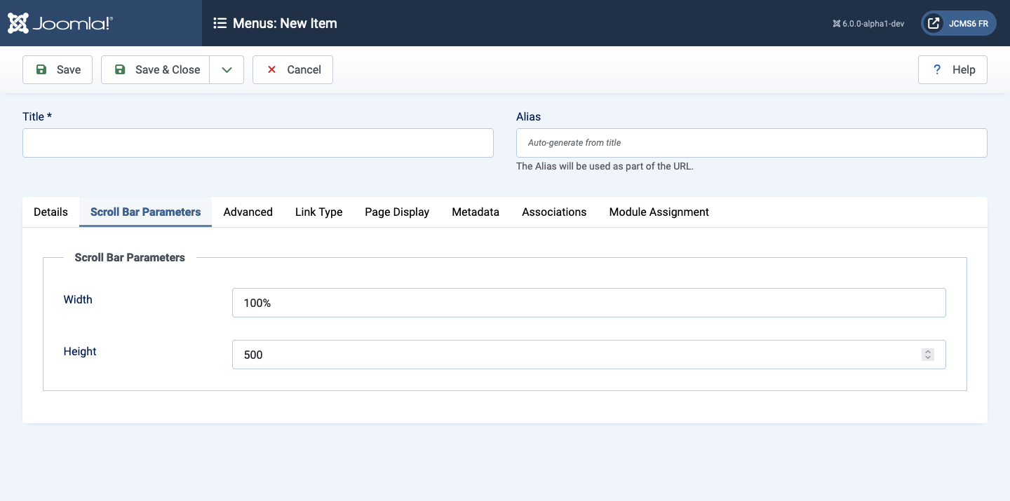Open the JCMS6 FR site preview
The width and height of the screenshot is (1010, 501).
pyautogui.click(x=958, y=23)
